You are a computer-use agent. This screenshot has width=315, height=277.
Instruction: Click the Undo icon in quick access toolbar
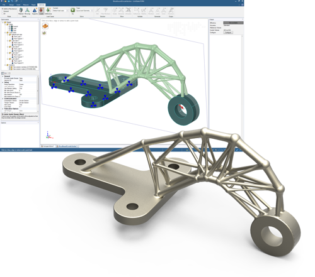(12, 1)
